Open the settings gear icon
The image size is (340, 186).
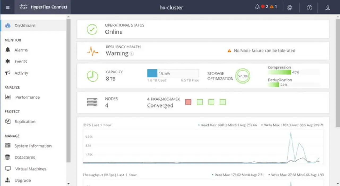point(290,7)
